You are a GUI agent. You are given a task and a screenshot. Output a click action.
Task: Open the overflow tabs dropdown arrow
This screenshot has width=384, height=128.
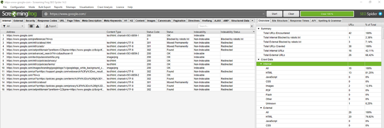[x=252, y=20]
